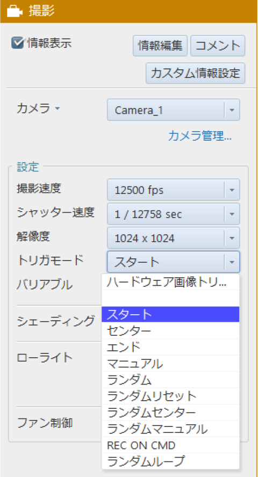Select ハードウェア画像トリ... from the list

170,283
